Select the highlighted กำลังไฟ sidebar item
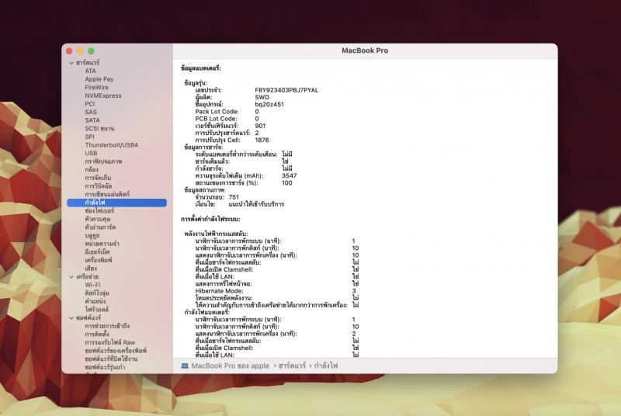The height and width of the screenshot is (416, 621). click(117, 203)
